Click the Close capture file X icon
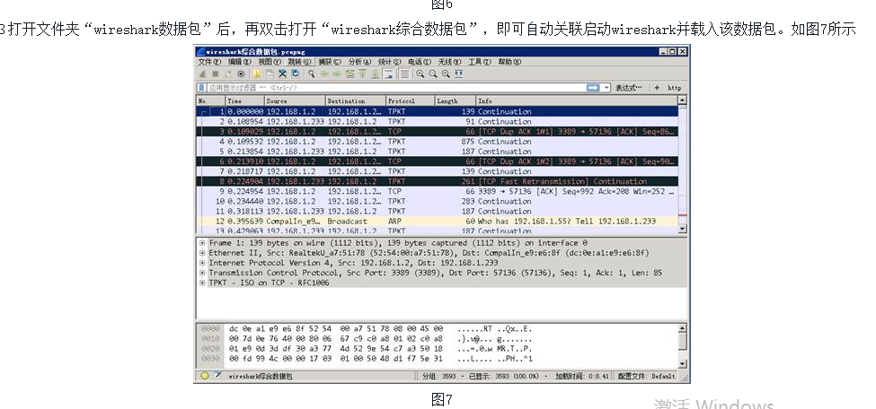 (283, 74)
